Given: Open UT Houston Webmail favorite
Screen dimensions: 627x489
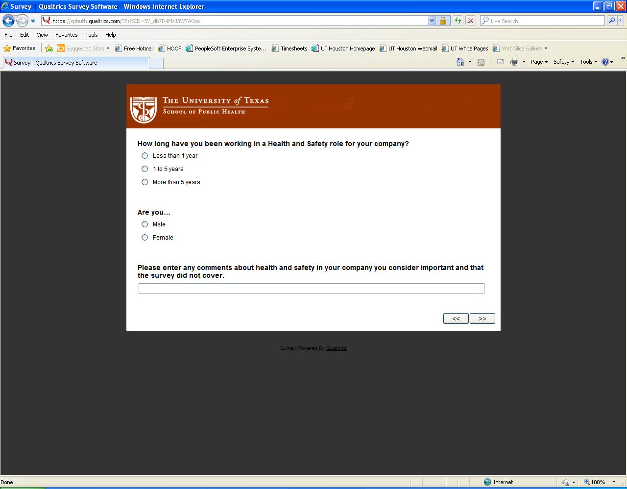Looking at the screenshot, I should 409,48.
